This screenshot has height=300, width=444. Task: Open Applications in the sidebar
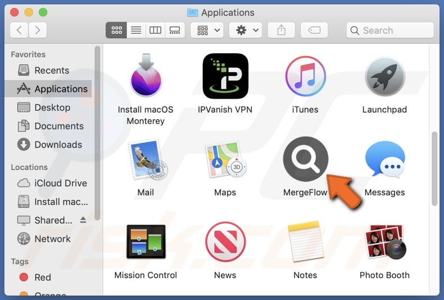coord(48,89)
